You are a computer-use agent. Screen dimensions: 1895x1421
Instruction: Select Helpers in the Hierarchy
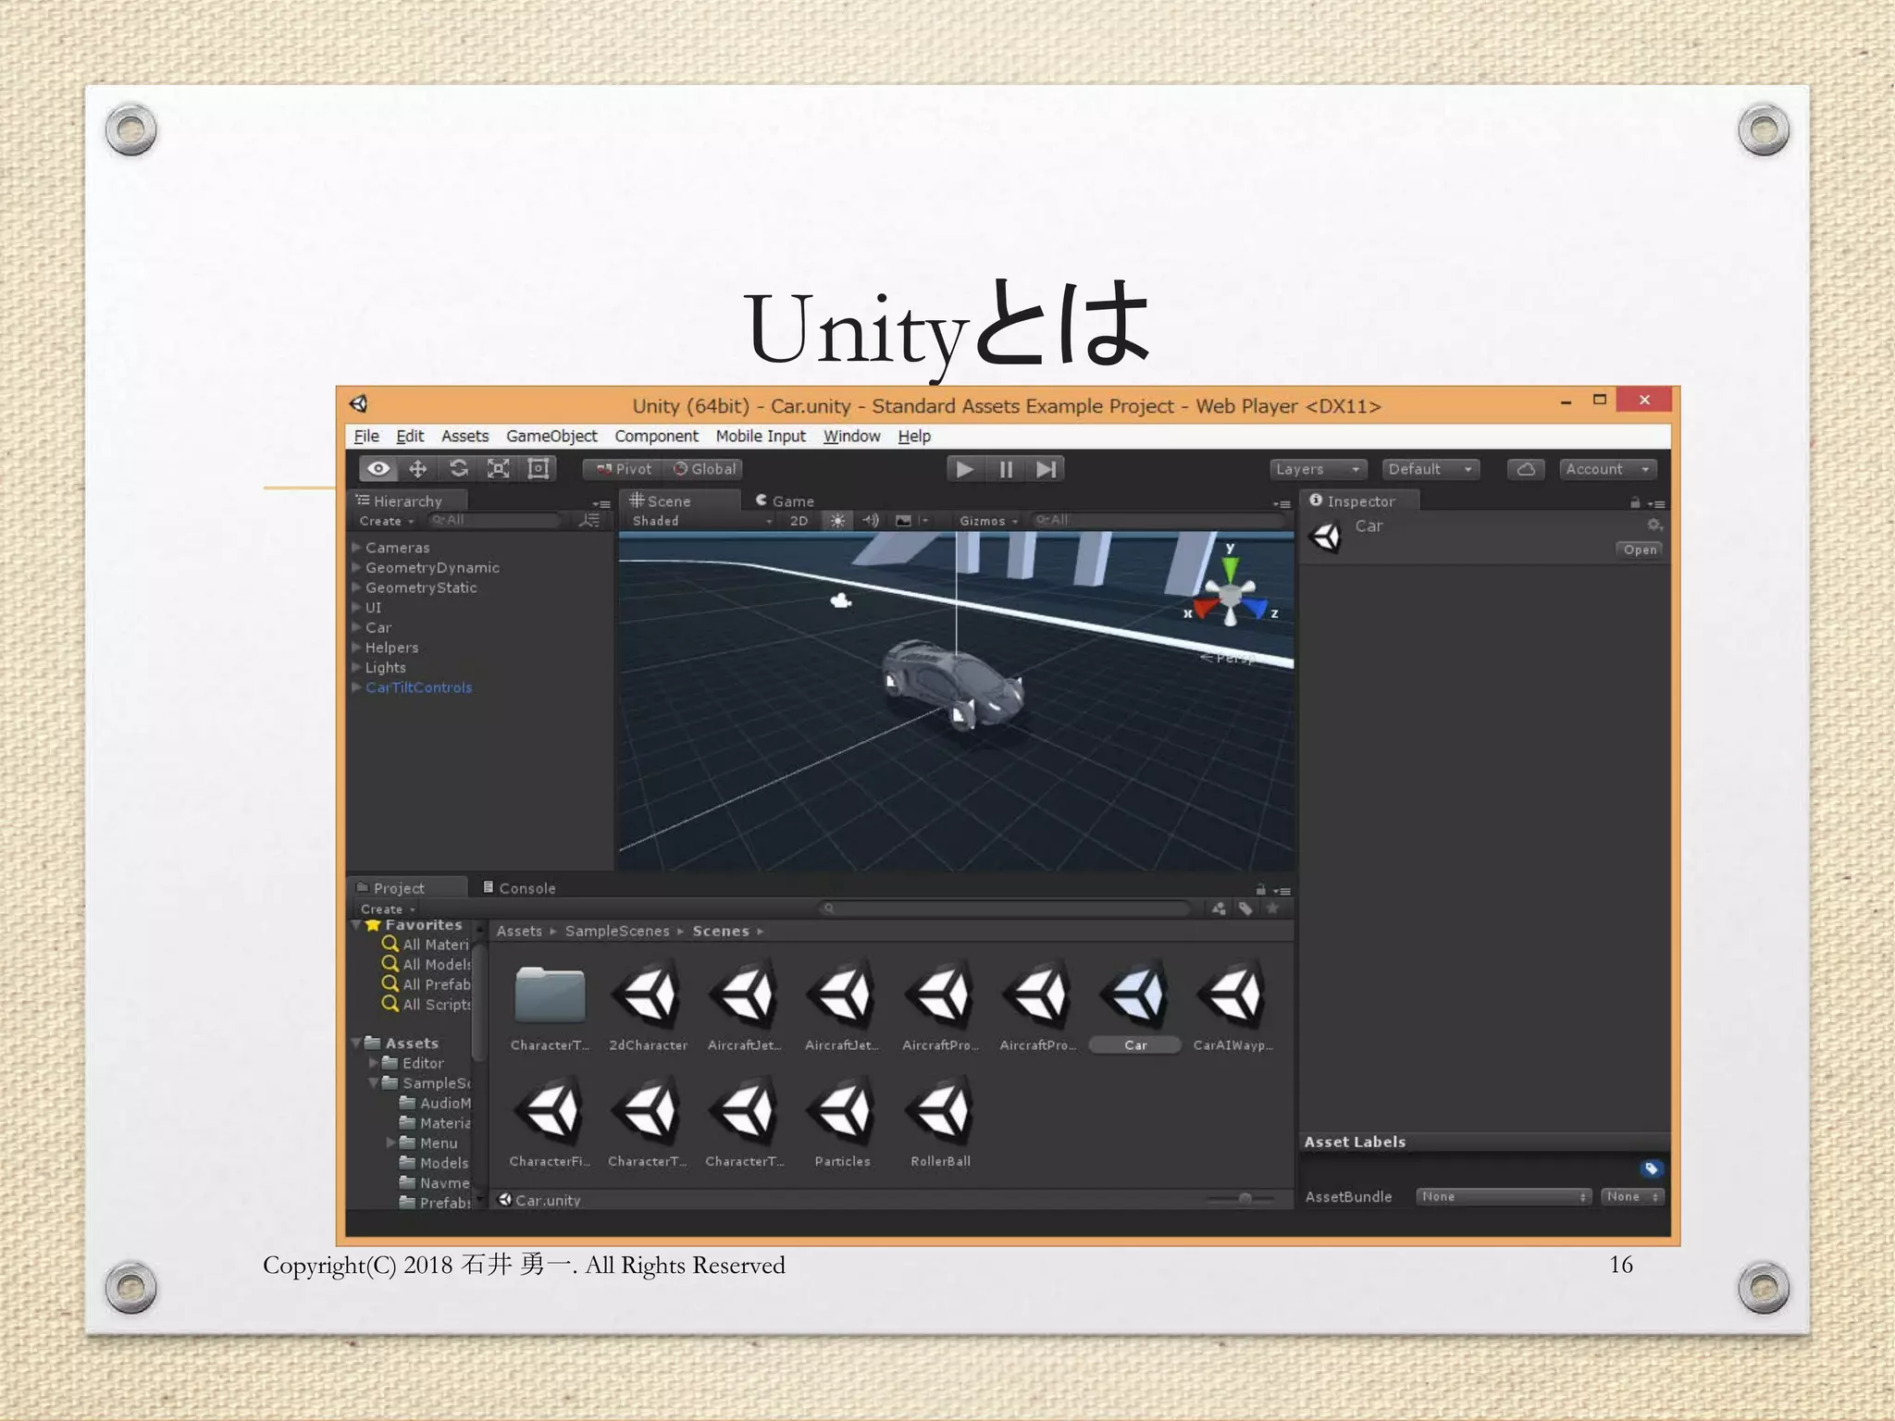pyautogui.click(x=391, y=648)
